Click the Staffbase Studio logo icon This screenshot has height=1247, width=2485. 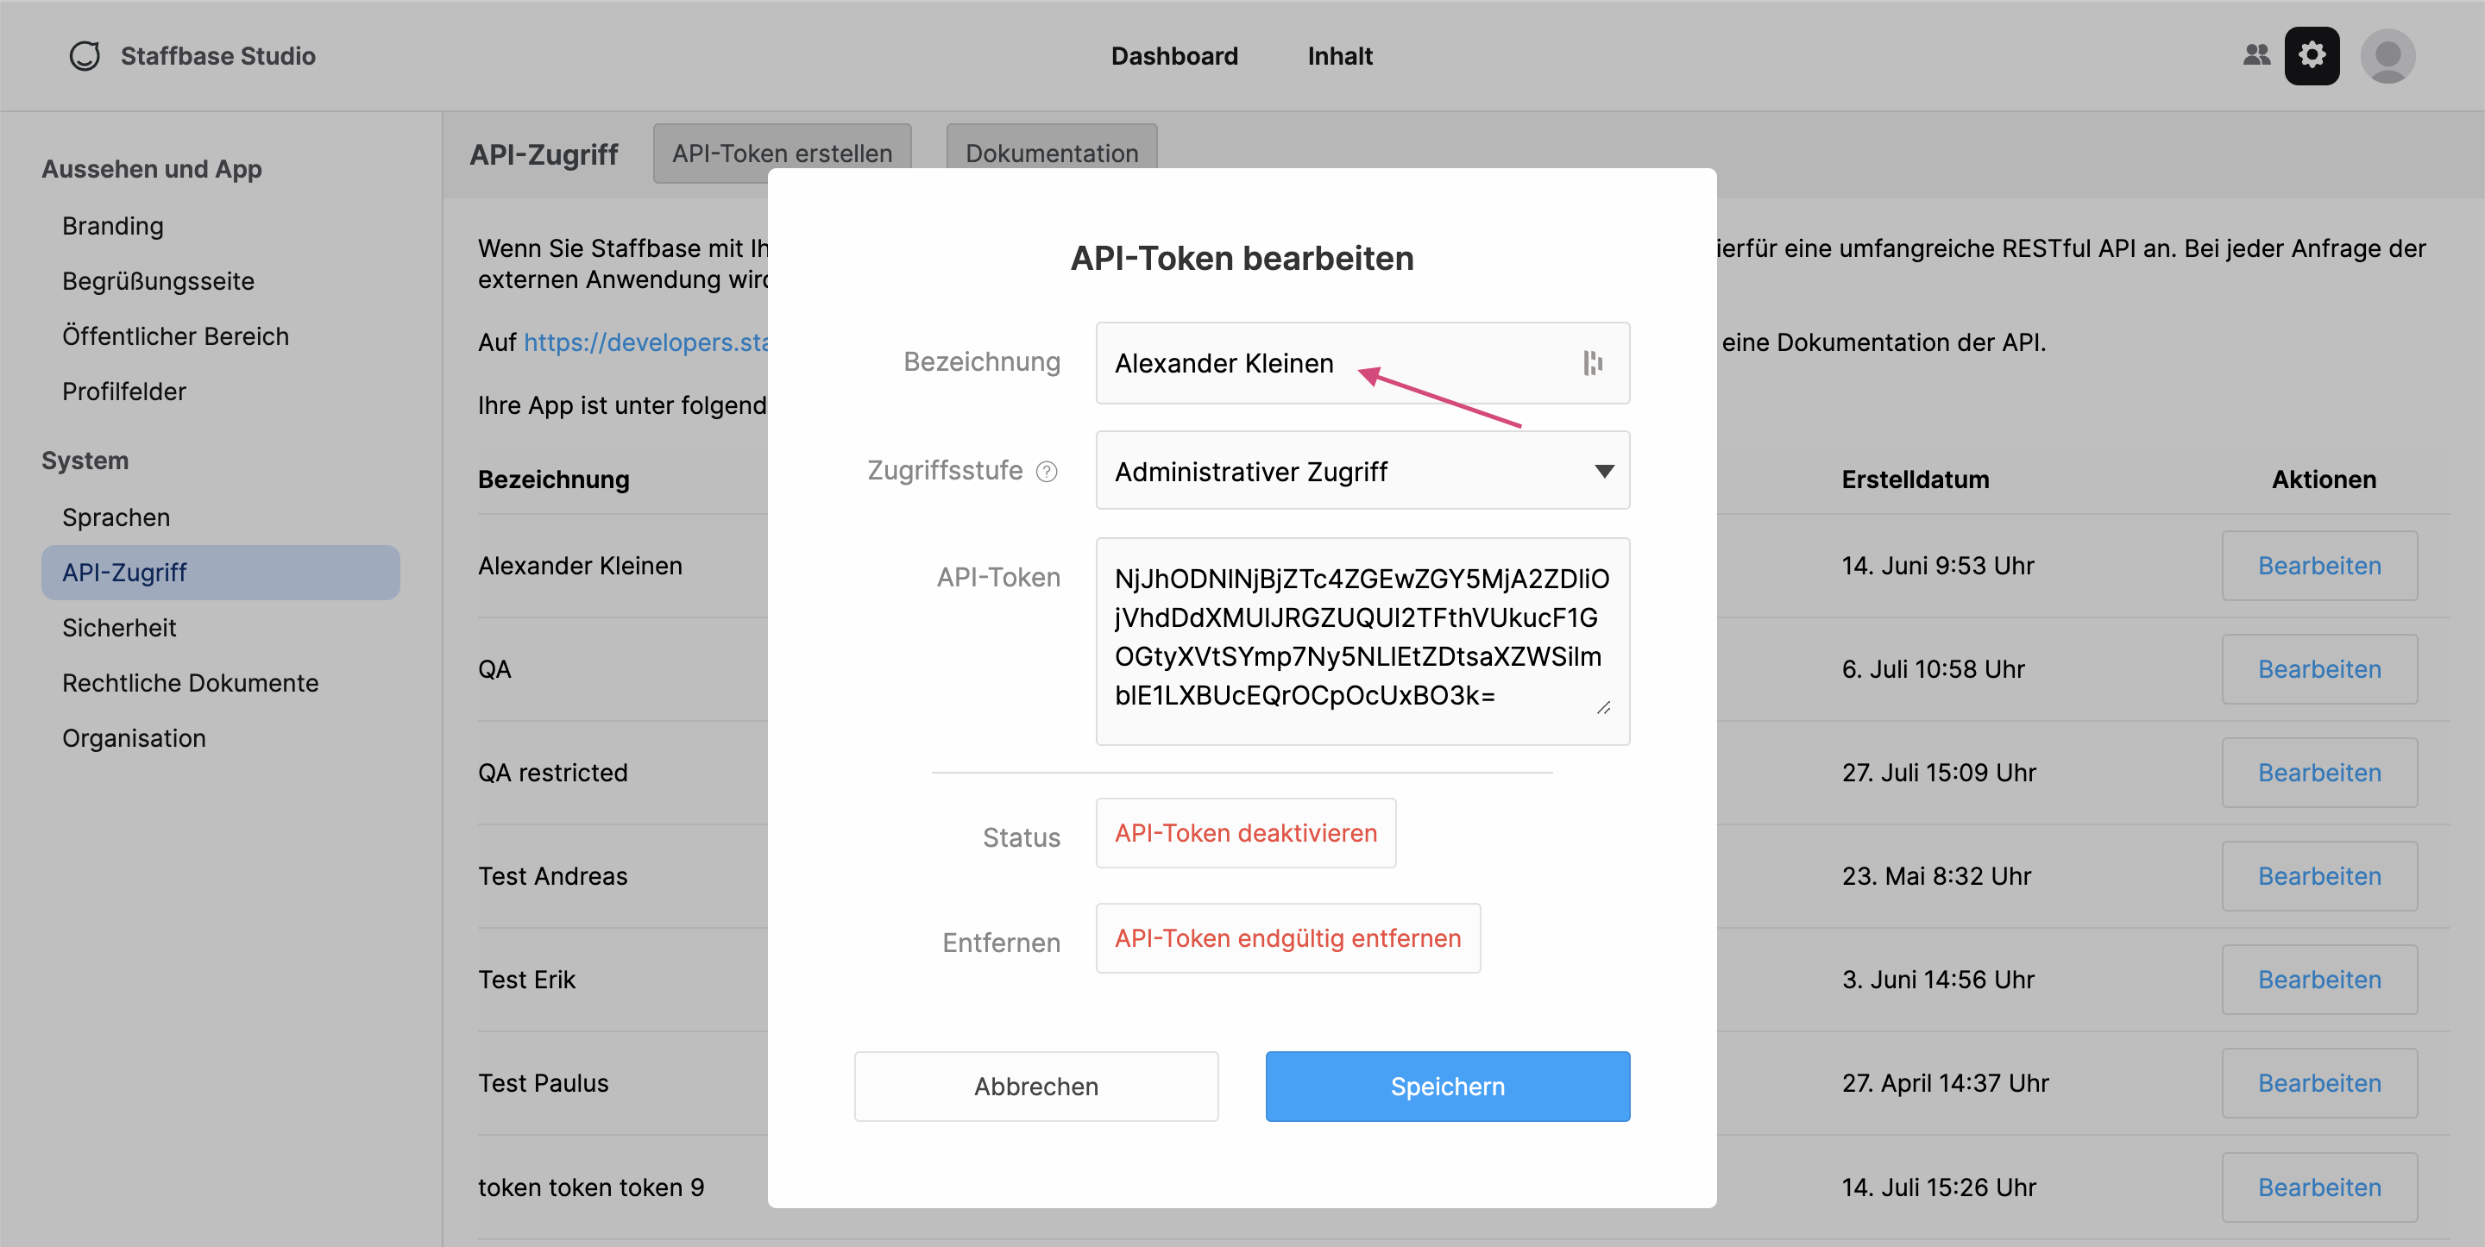(x=85, y=56)
